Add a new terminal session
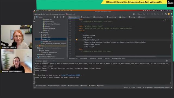174x98 pixels. tap(51, 61)
